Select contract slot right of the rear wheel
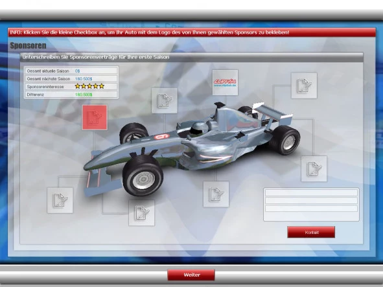The width and height of the screenshot is (383, 287). click(314, 168)
